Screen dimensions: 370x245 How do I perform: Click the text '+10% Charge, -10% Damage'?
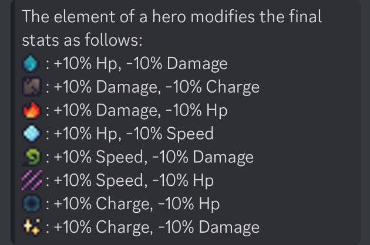157,227
